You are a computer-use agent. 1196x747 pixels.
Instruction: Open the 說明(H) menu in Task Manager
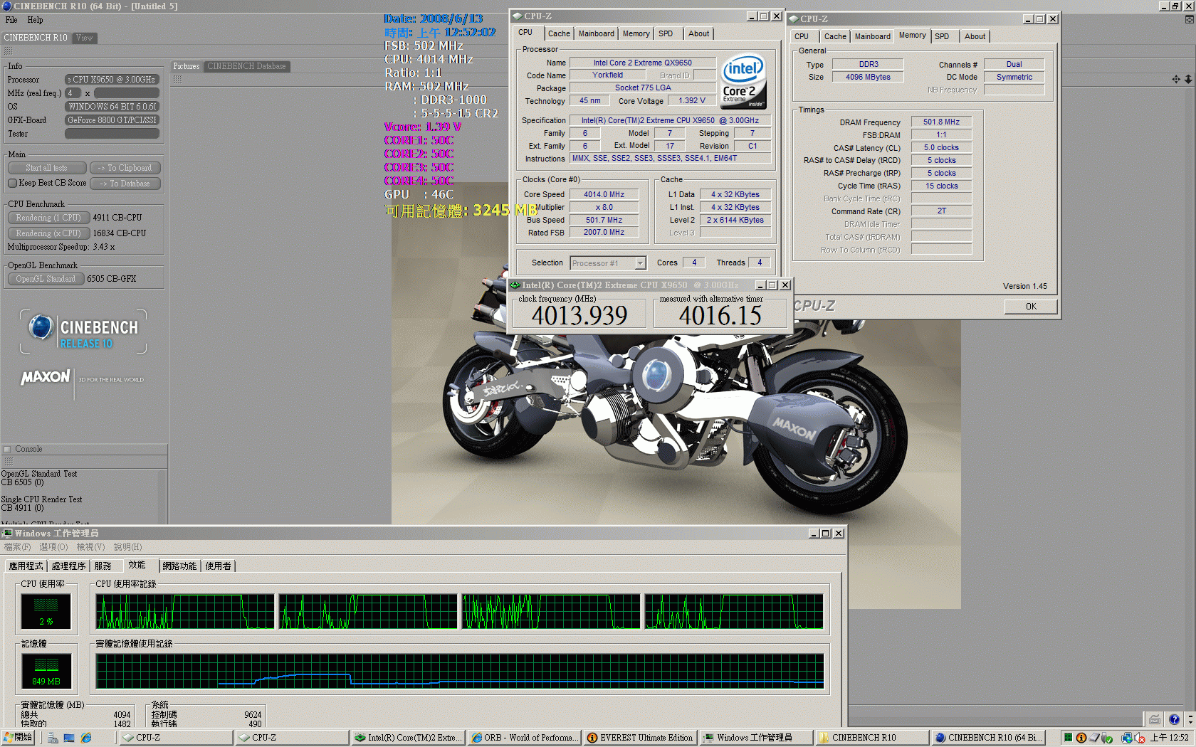coord(128,547)
